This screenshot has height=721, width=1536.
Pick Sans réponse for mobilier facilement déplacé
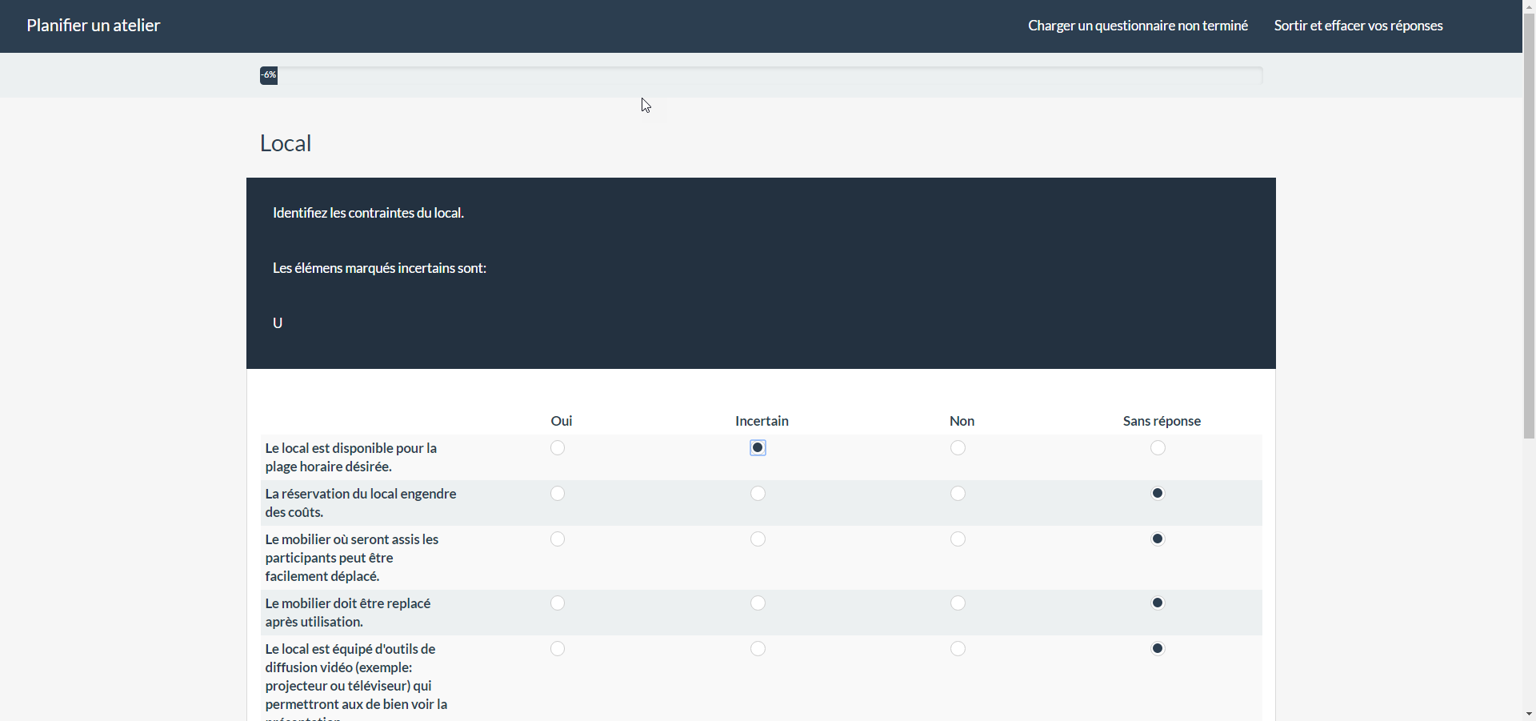pyautogui.click(x=1158, y=539)
